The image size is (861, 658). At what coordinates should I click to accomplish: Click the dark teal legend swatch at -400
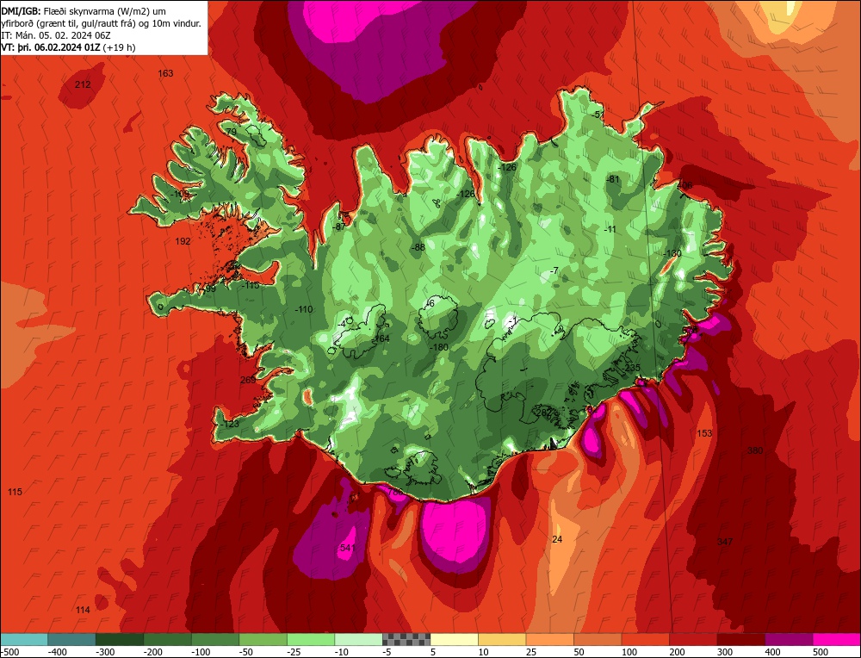(x=71, y=639)
